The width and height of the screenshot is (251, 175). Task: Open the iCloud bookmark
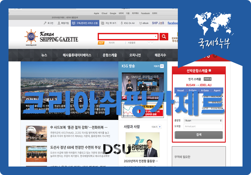pos(104,13)
